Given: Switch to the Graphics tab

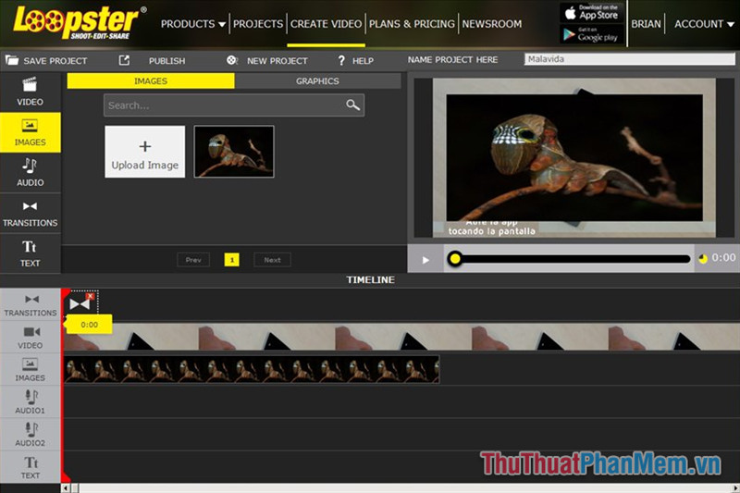Looking at the screenshot, I should click(317, 80).
